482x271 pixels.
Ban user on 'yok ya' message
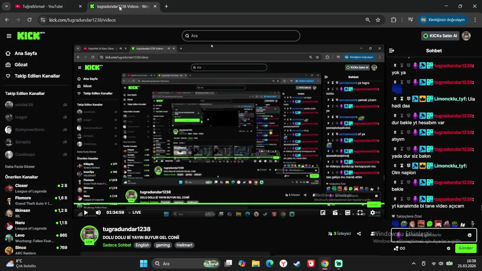click(x=409, y=65)
